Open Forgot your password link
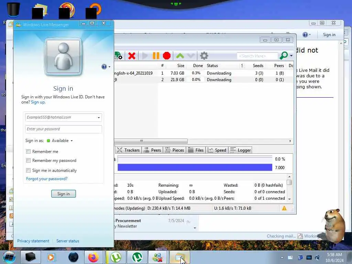The width and height of the screenshot is (352, 264). tap(47, 179)
